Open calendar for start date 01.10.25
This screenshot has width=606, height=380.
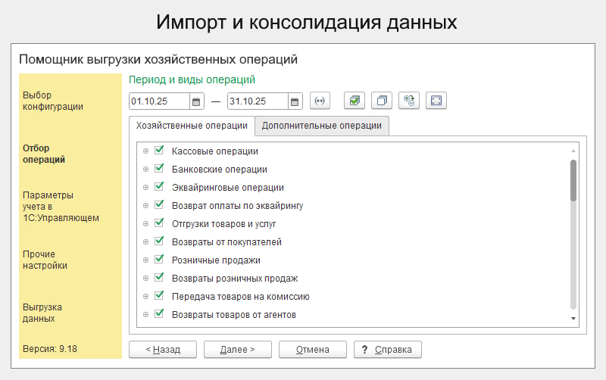pyautogui.click(x=196, y=101)
